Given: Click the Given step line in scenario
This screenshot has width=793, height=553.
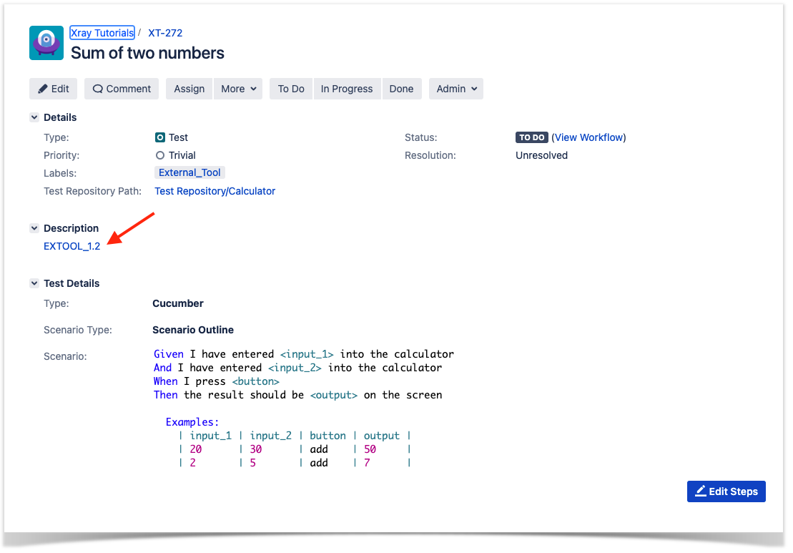Looking at the screenshot, I should [304, 354].
